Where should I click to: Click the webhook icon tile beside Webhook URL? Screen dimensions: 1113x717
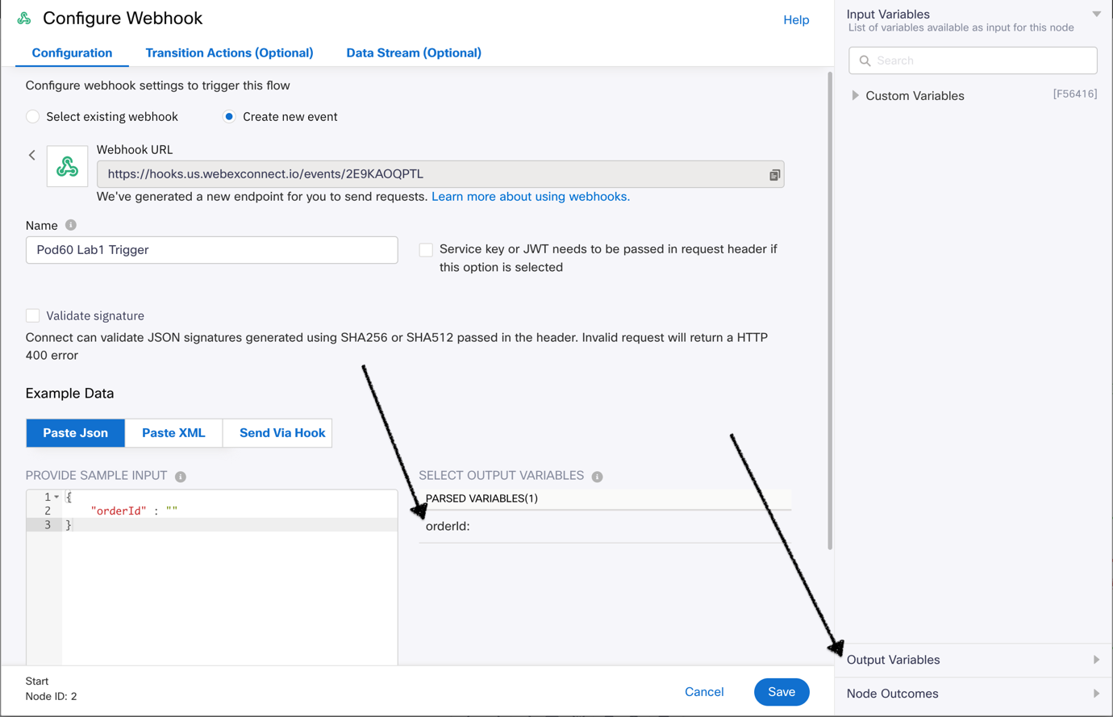67,166
